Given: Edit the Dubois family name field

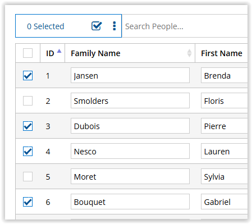Looking at the screenshot, I should click(x=130, y=126).
